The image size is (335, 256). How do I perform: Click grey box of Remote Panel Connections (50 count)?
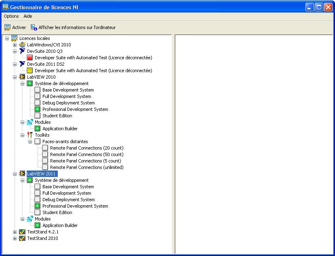coord(45,154)
